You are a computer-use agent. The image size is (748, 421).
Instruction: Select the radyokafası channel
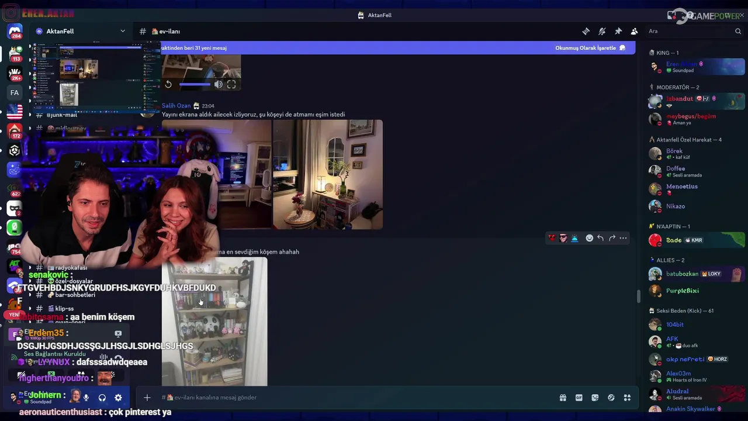(71, 268)
